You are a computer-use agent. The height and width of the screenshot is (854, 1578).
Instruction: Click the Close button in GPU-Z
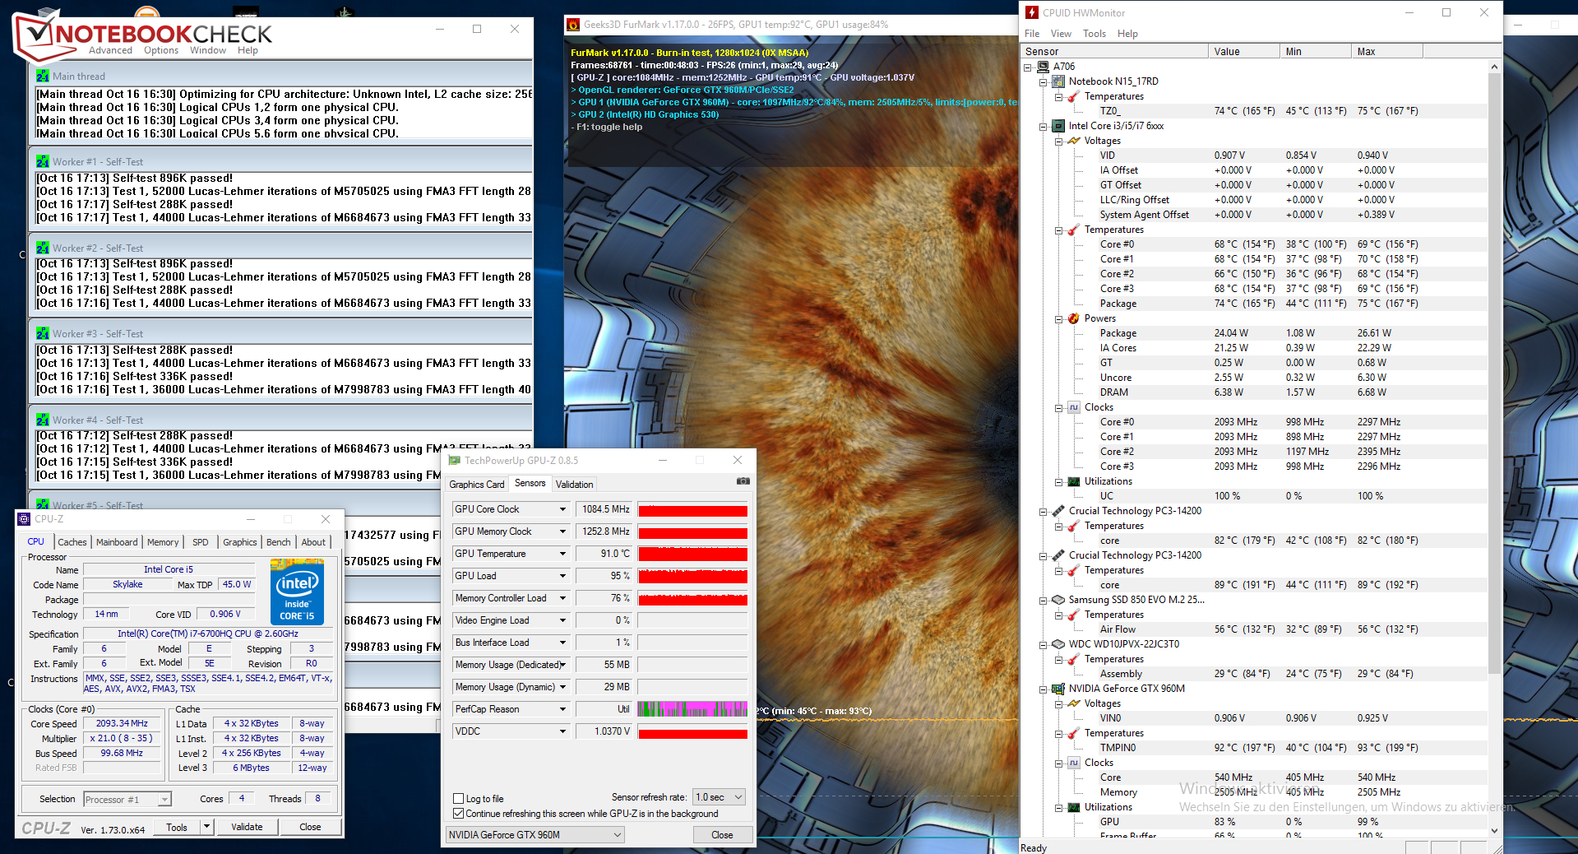722,835
